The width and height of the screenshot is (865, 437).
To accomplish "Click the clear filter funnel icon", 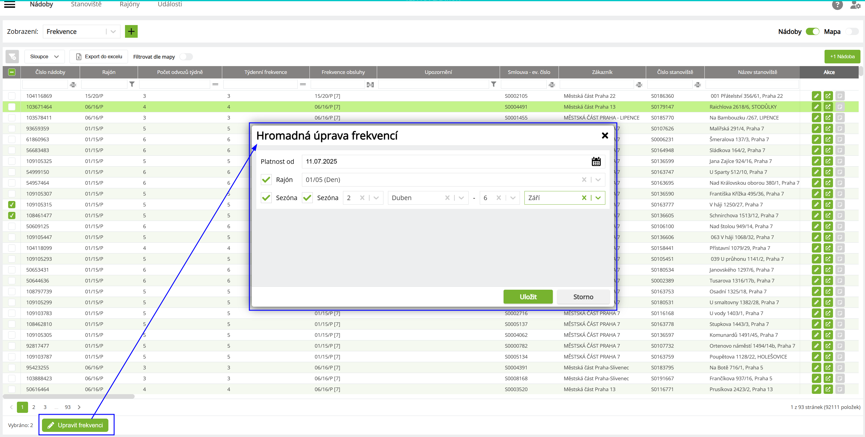I will click(x=12, y=57).
